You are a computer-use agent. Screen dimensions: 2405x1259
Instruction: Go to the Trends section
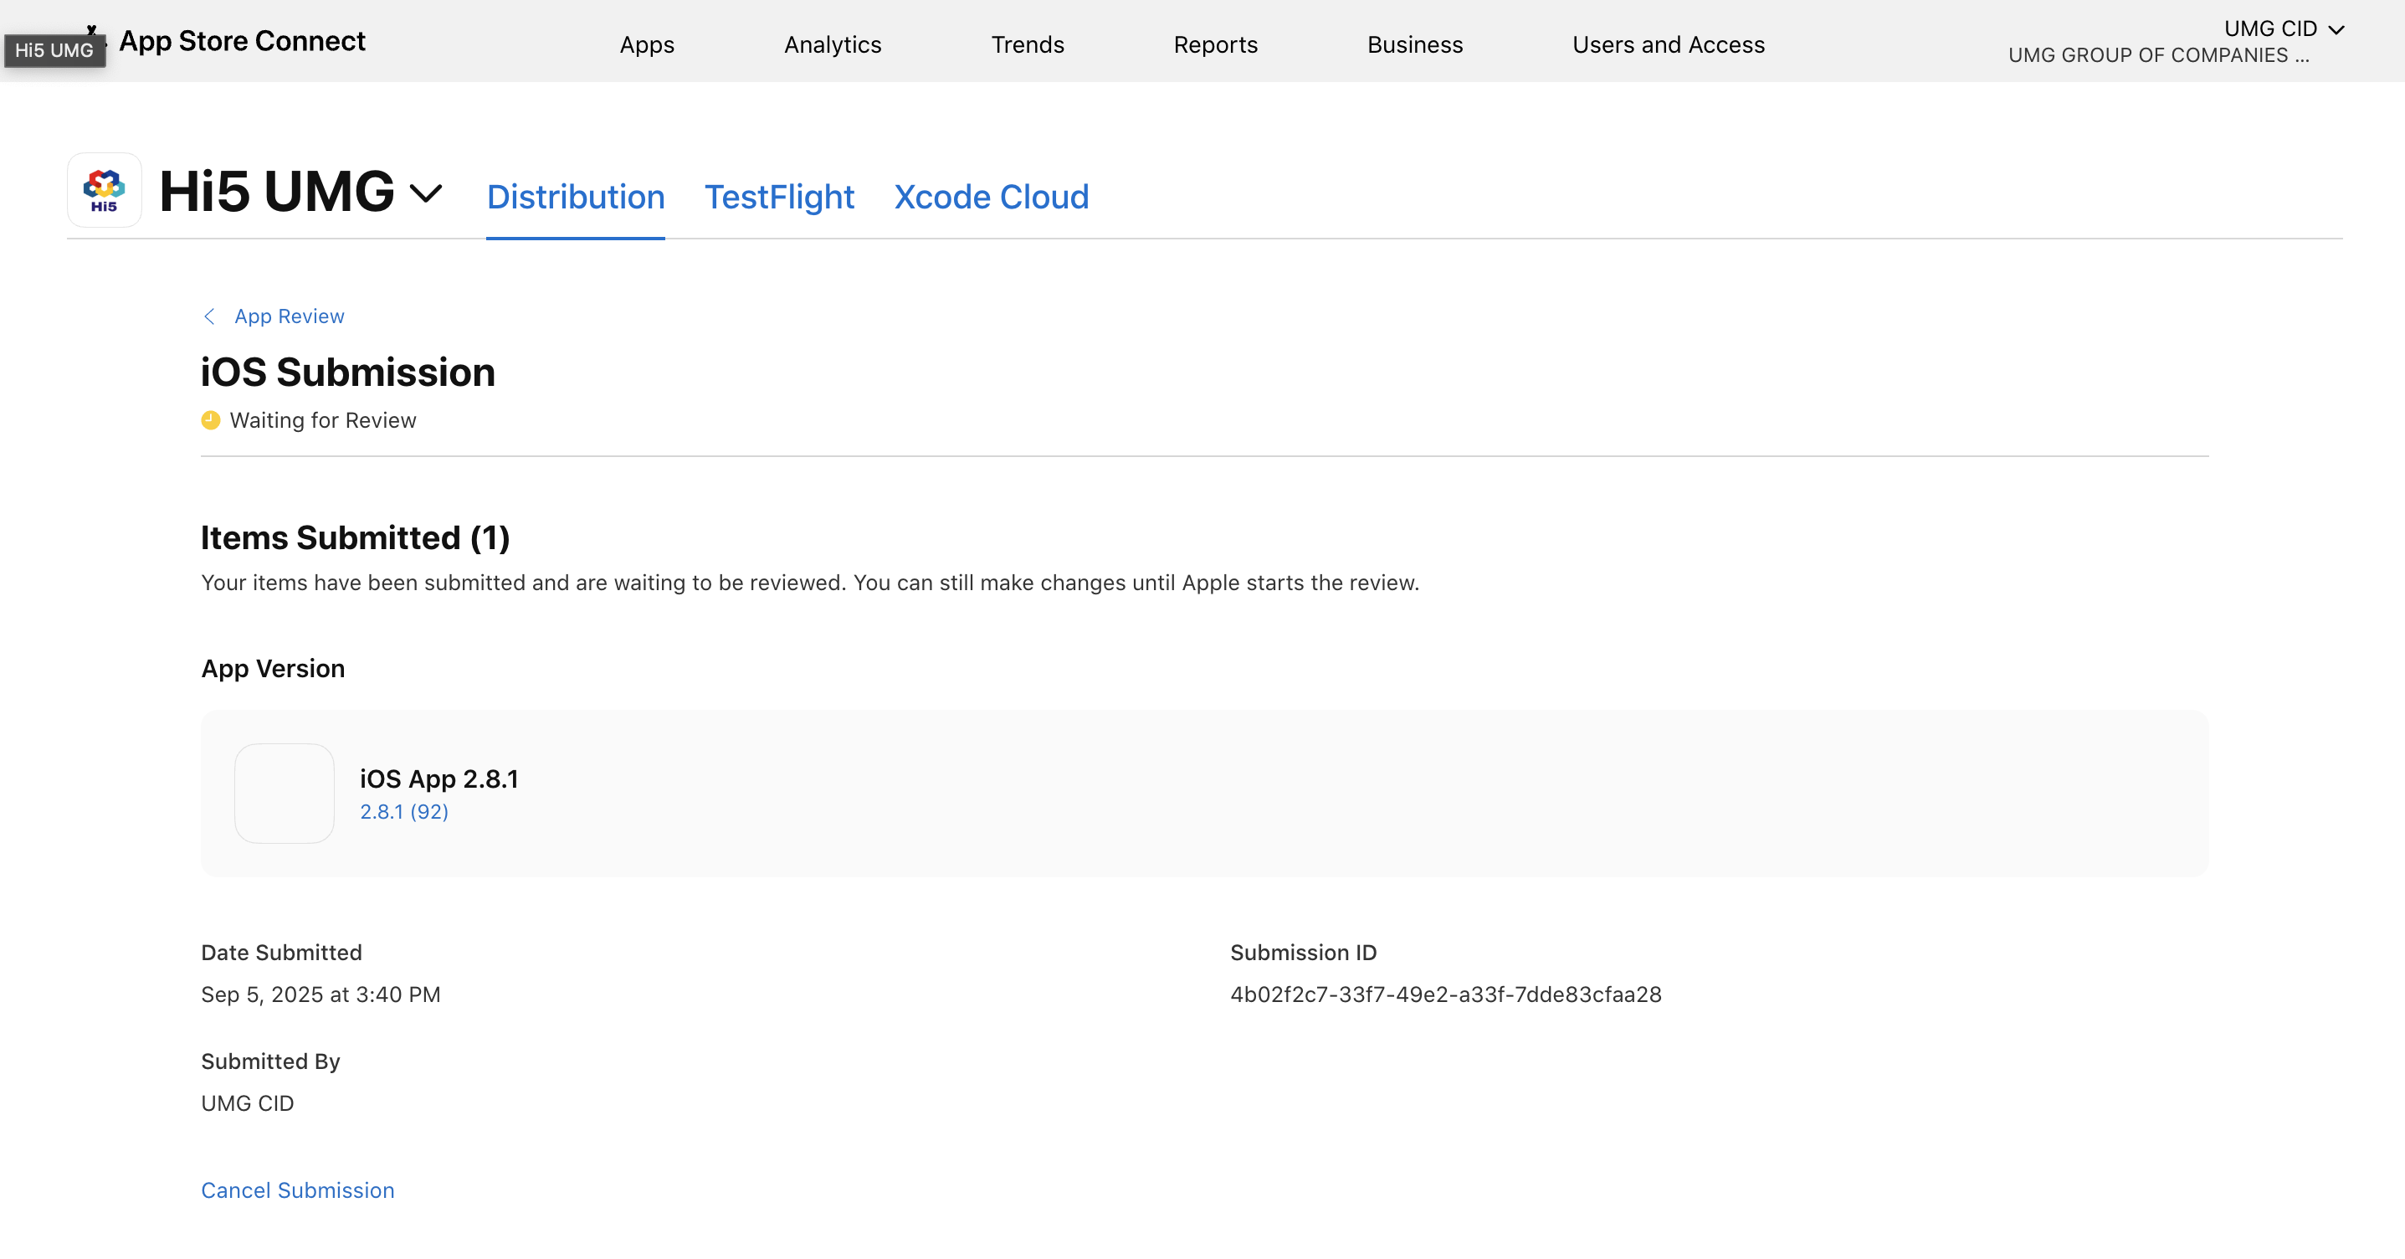(x=1027, y=45)
